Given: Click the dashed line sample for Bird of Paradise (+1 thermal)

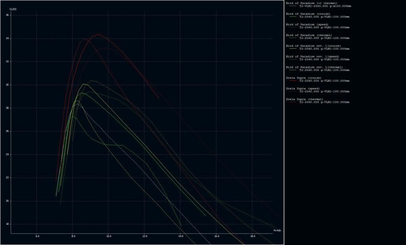Looking at the screenshot, I should tap(293, 6).
